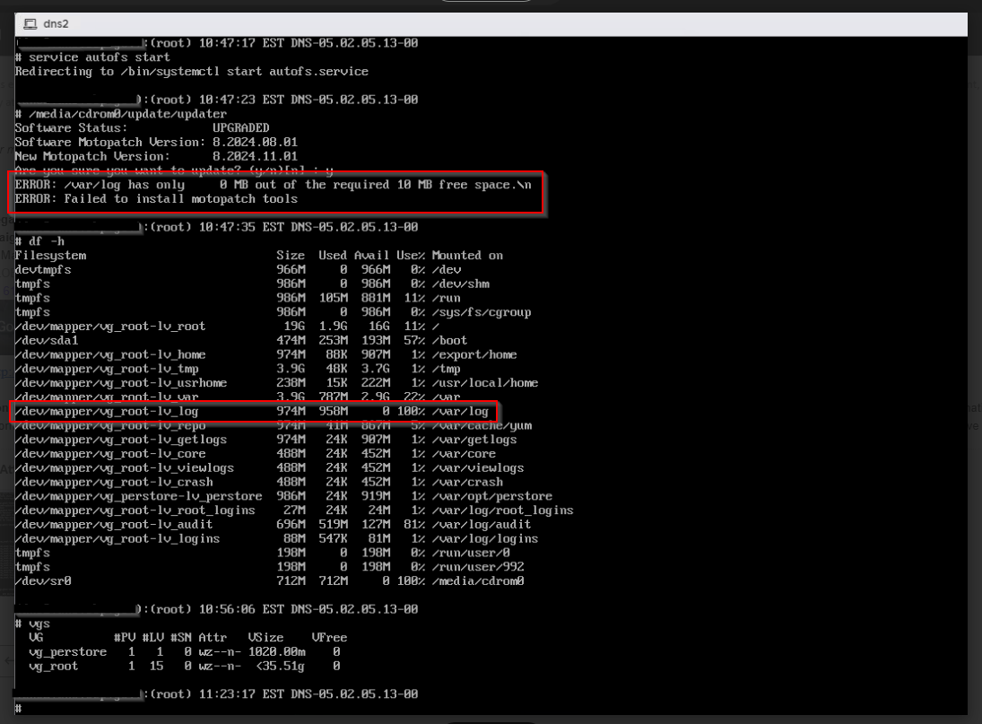Click the '/var/log has only 0 MB' error line

pyautogui.click(x=273, y=185)
